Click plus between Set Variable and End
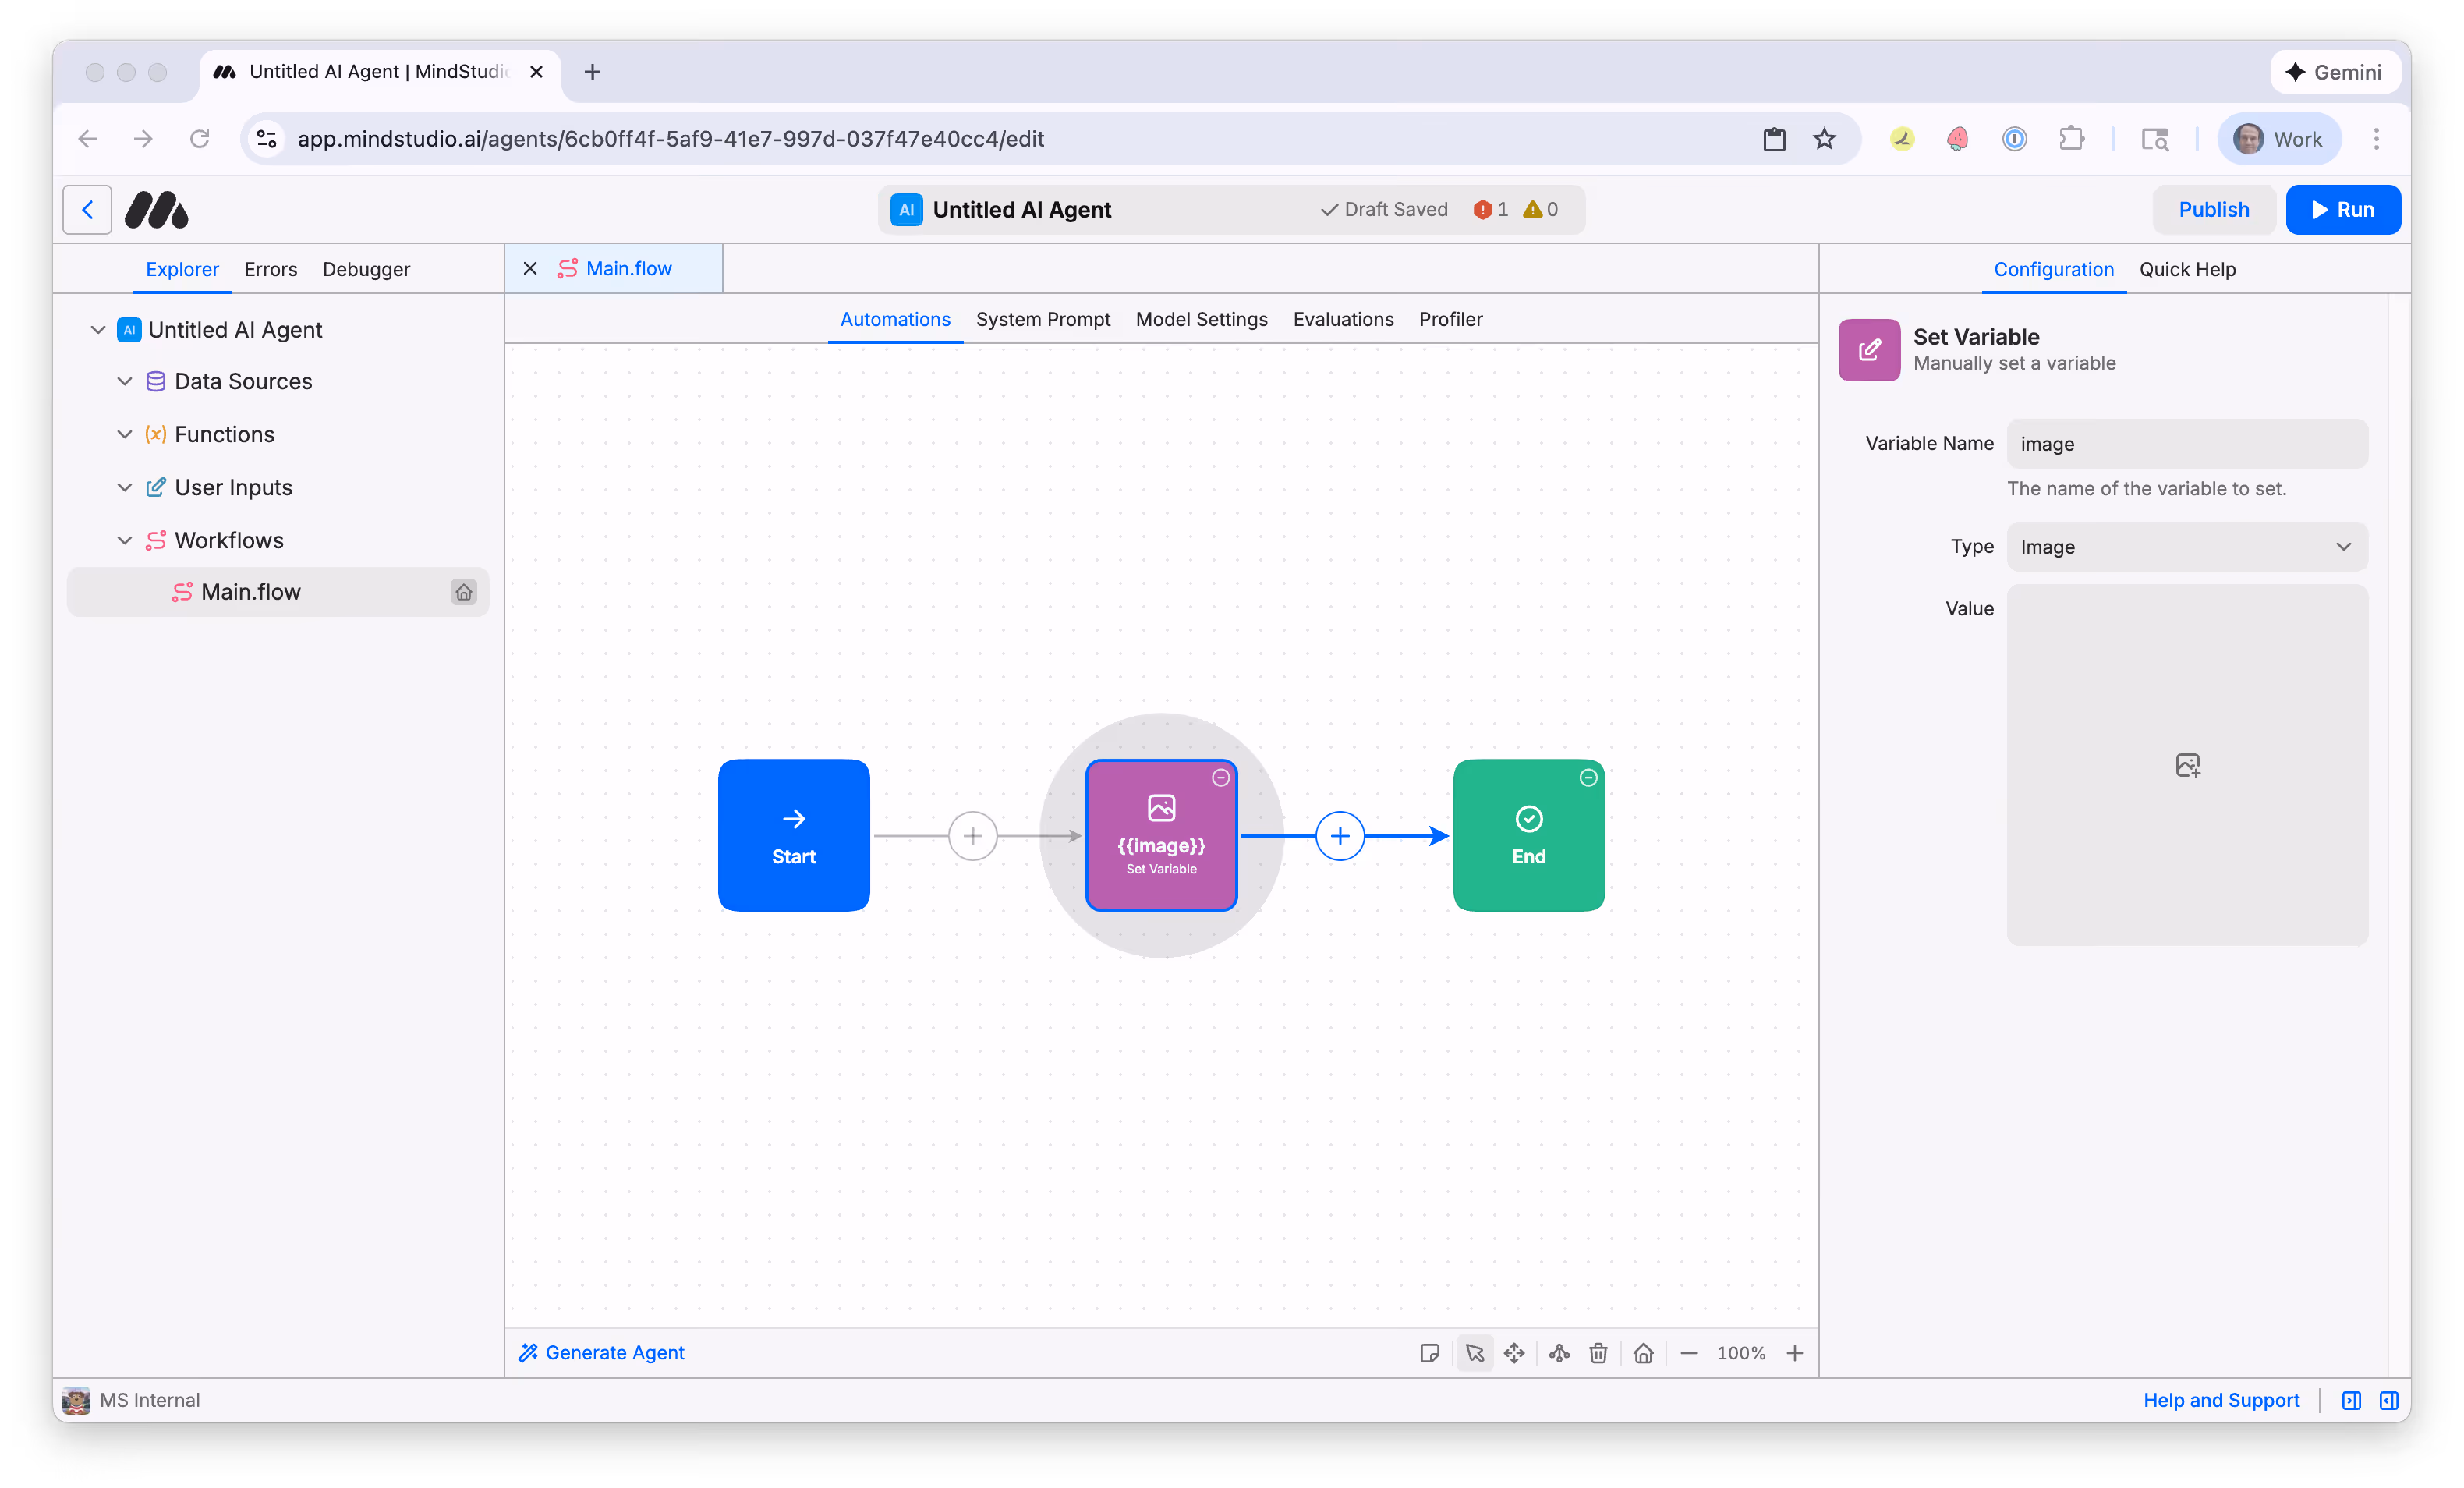Screen dimensions: 2464x1488 (1340, 836)
